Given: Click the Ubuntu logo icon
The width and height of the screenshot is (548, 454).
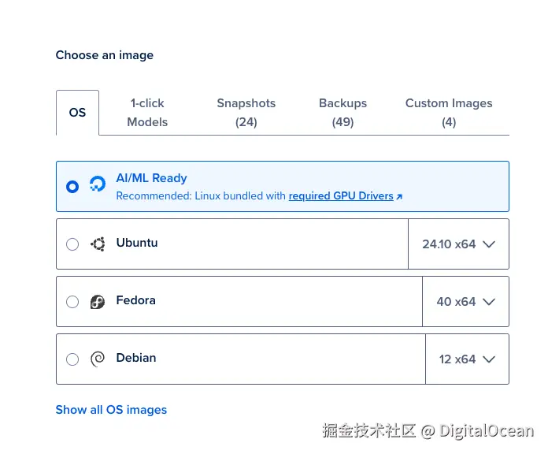Looking at the screenshot, I should click(x=98, y=244).
